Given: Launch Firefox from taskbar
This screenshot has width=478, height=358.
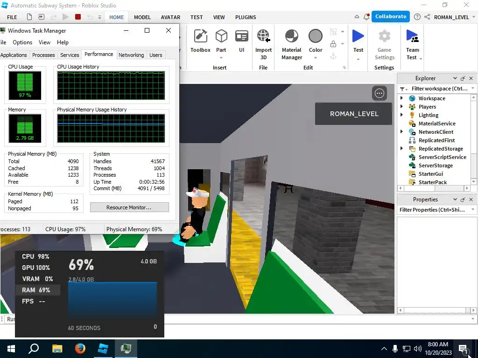Looking at the screenshot, I should 80,349.
